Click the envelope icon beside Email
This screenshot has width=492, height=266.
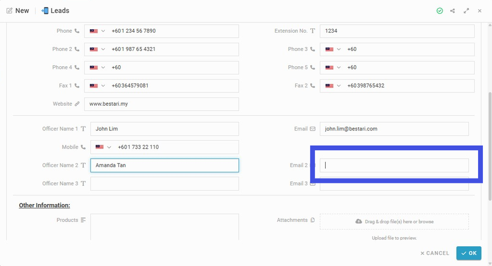(312, 129)
